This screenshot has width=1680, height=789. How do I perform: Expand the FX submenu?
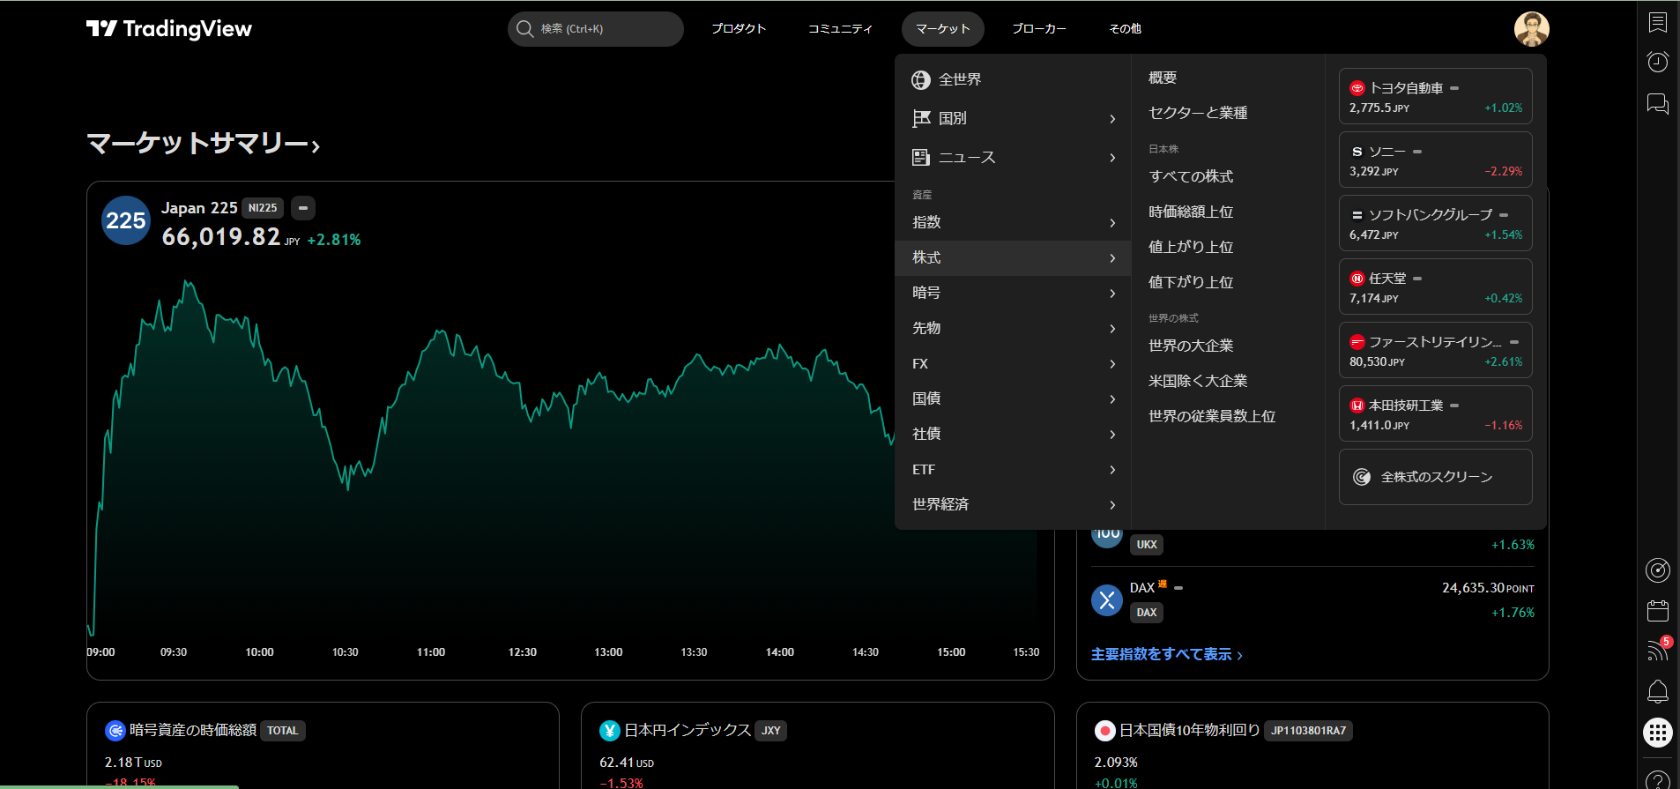(1112, 363)
